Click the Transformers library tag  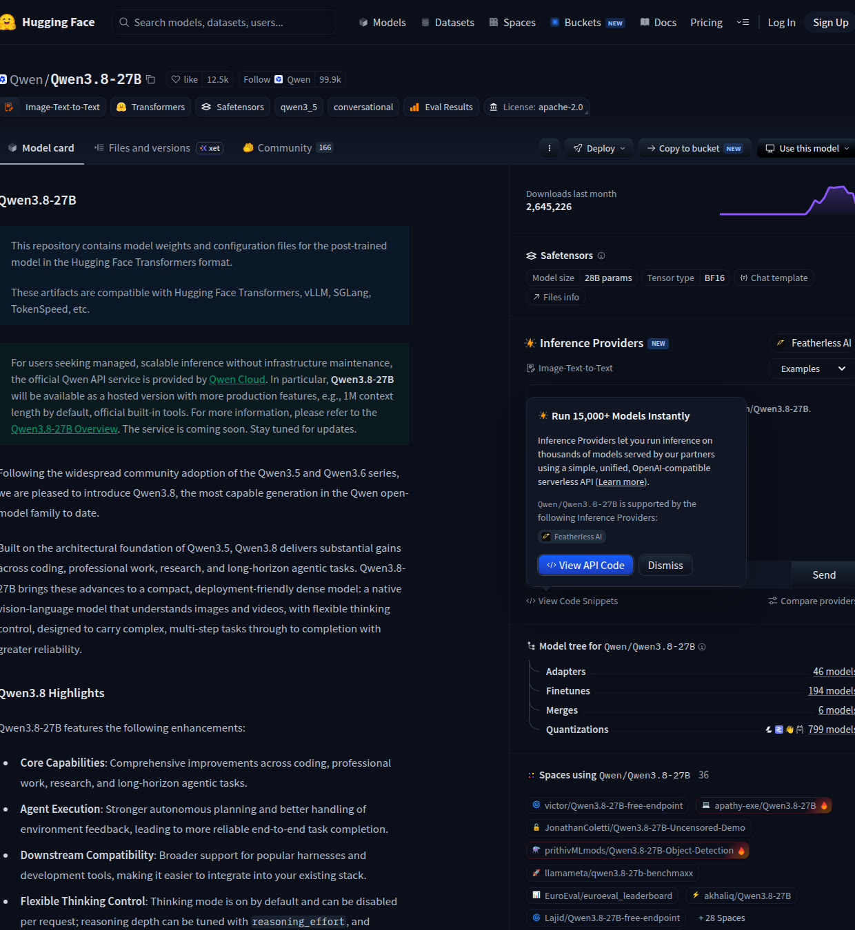coord(150,107)
